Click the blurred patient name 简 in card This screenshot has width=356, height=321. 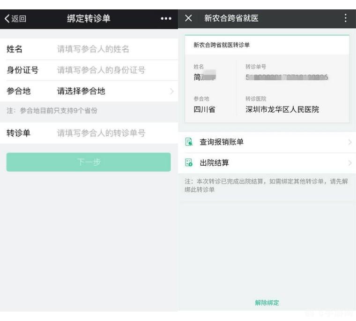coord(204,76)
